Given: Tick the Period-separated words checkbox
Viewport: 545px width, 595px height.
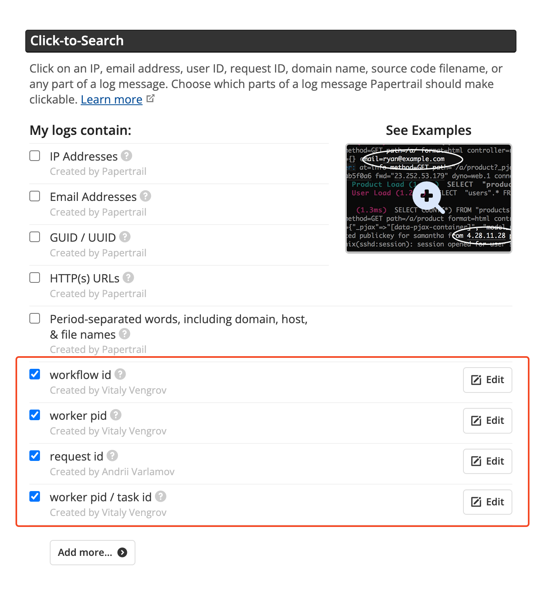Looking at the screenshot, I should (x=35, y=318).
